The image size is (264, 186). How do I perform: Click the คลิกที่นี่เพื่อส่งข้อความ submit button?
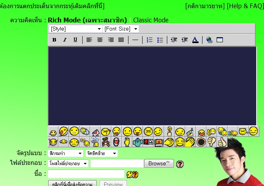[72, 184]
